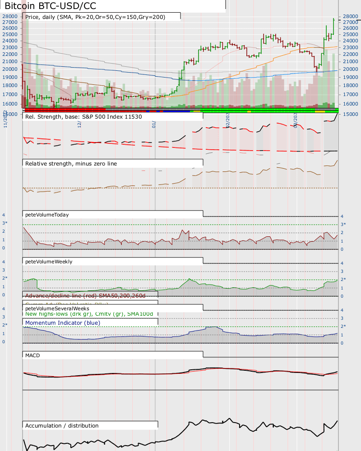This screenshot has height=451, width=361.
Task: Select 25000 on the left price axis
Action: (x=10, y=34)
